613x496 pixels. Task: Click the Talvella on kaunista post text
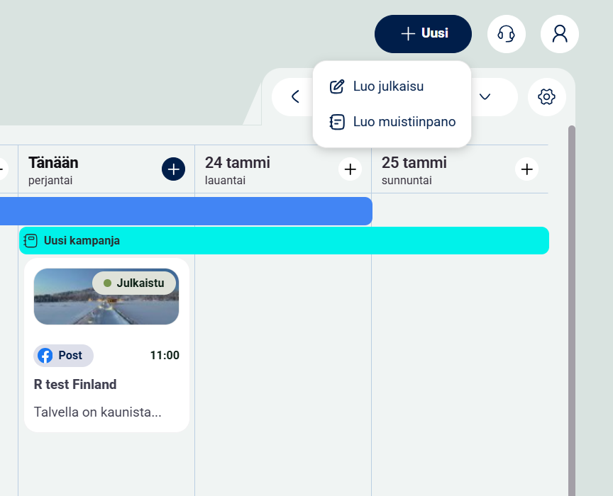[x=98, y=412]
